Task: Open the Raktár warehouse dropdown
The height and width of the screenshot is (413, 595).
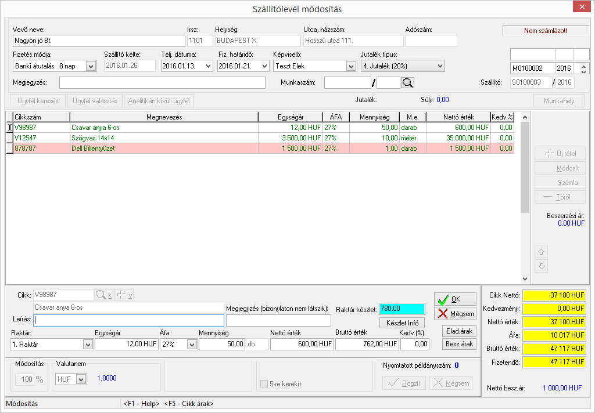Action: tap(88, 345)
